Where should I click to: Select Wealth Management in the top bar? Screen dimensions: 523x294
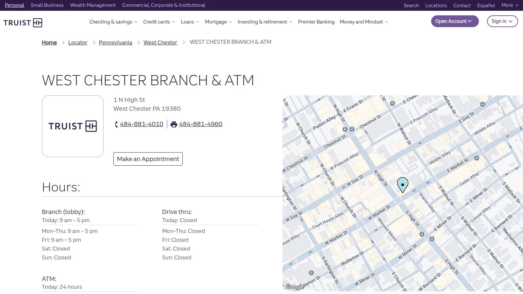point(93,5)
